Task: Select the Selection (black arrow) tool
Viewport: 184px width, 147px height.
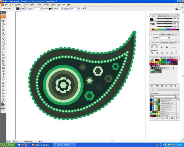Action: (3, 21)
